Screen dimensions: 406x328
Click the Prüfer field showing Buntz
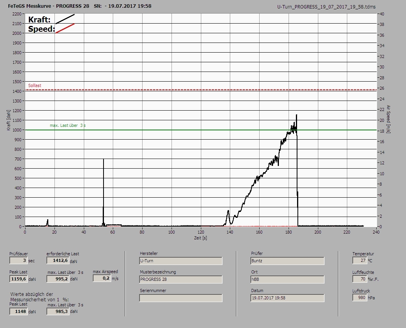[x=287, y=261]
